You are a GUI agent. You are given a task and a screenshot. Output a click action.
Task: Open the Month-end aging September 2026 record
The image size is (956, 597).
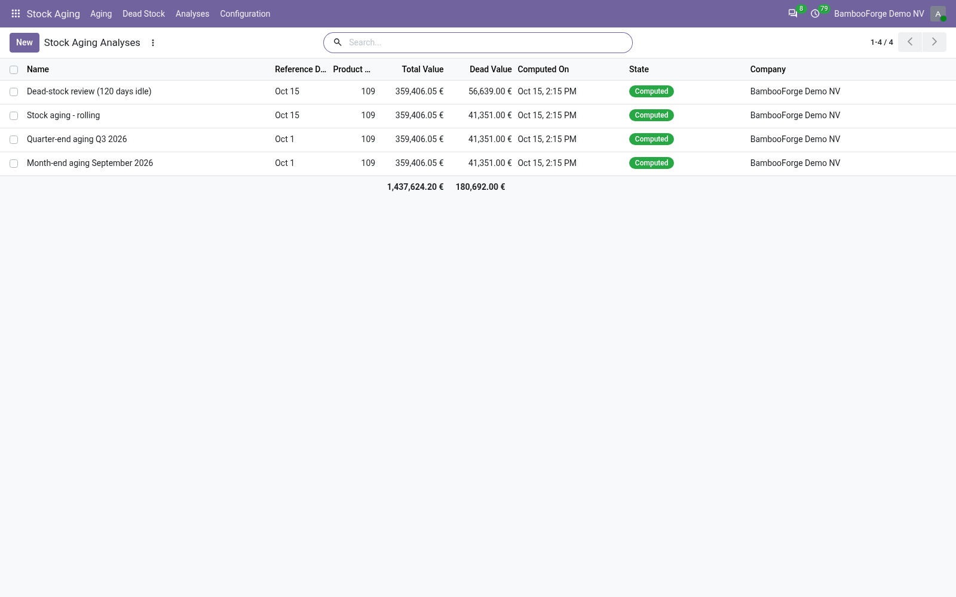tap(90, 163)
